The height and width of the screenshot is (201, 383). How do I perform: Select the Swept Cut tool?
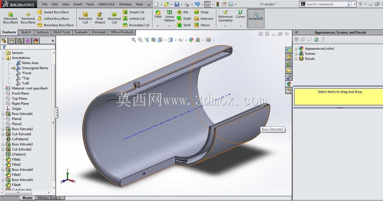pos(134,12)
